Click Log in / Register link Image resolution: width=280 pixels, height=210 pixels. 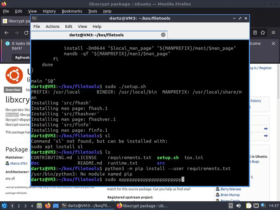coord(261,68)
